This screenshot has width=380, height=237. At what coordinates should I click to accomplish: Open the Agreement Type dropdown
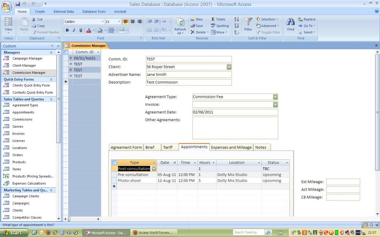click(x=275, y=97)
